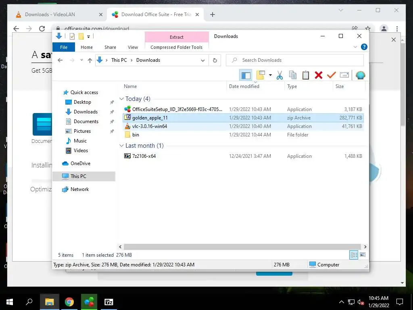Switch to Compressed Folder Tools tab
This screenshot has width=413, height=310.
(177, 47)
